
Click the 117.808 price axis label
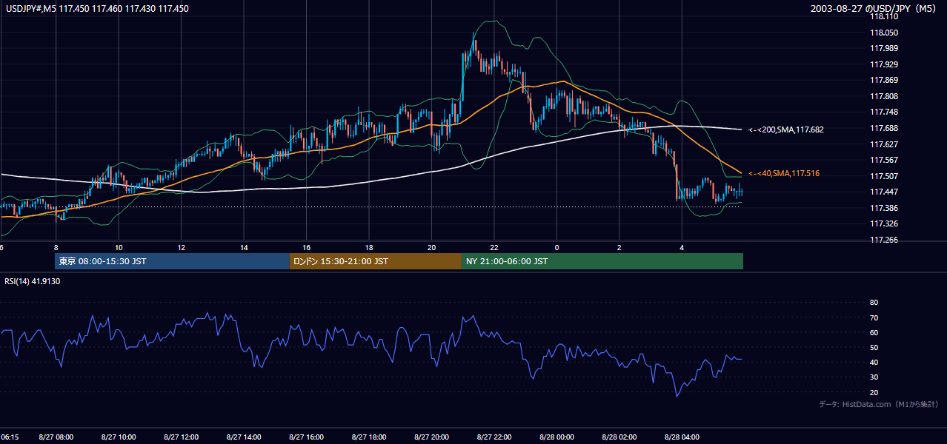point(883,96)
